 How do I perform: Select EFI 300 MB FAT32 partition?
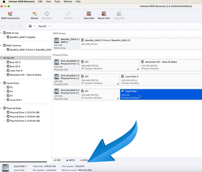tap(110, 65)
